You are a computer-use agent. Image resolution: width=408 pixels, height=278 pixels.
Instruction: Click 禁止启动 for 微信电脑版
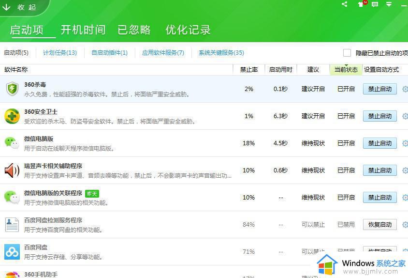pos(380,143)
